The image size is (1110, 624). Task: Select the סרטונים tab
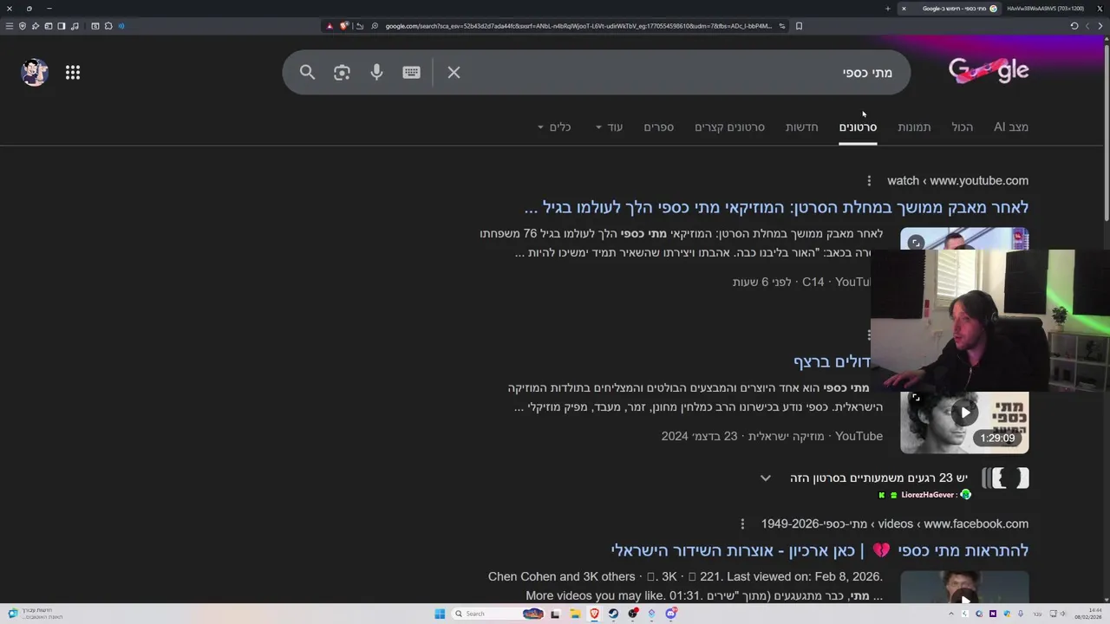(x=858, y=127)
